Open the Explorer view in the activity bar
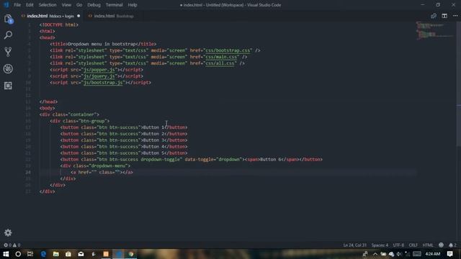 pyautogui.click(x=8, y=19)
